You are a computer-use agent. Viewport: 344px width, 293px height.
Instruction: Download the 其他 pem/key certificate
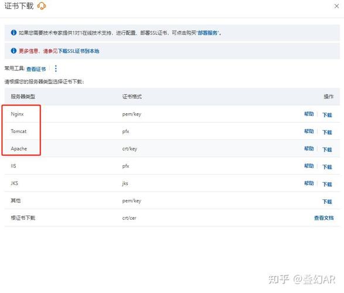point(327,202)
